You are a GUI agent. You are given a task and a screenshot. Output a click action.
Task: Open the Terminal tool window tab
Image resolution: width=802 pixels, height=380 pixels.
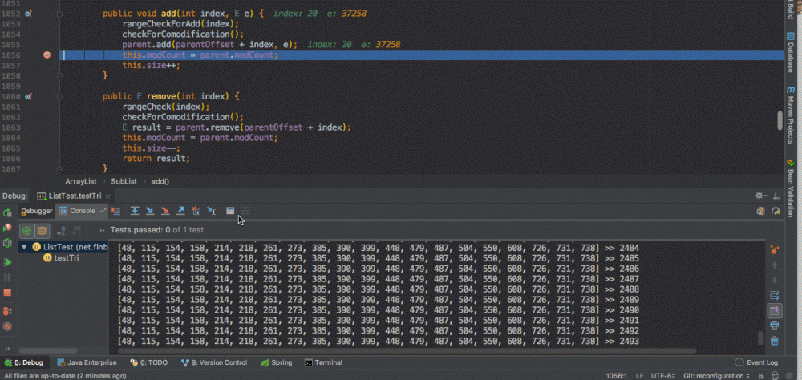(x=323, y=362)
